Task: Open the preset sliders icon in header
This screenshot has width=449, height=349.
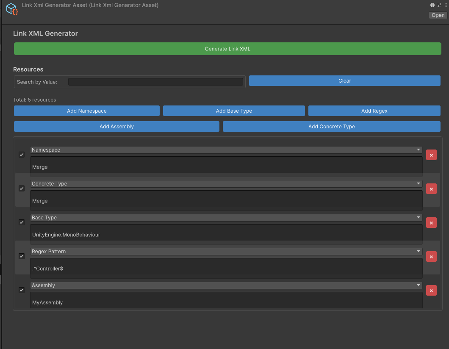Action: coord(439,5)
